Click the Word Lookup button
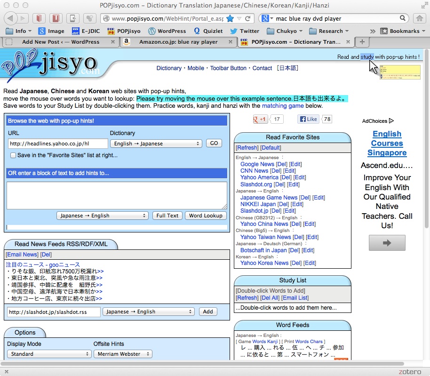 [x=206, y=216]
